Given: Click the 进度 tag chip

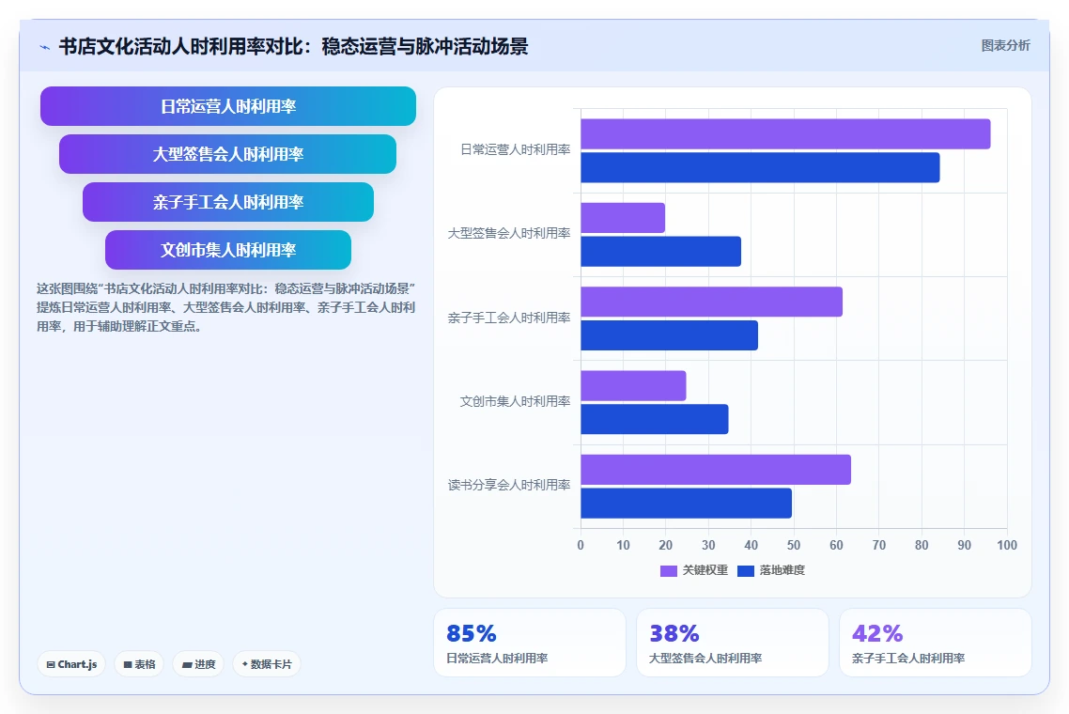Looking at the screenshot, I should point(198,664).
